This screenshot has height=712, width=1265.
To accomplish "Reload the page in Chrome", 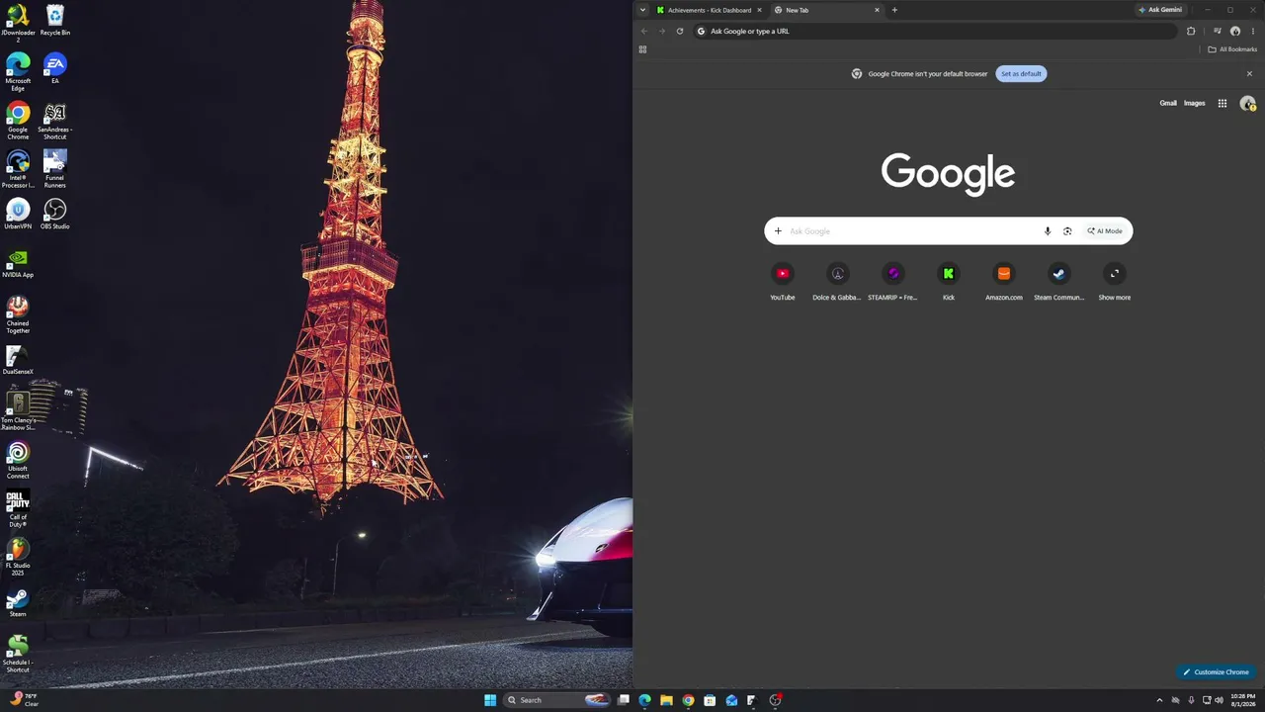I will tap(680, 31).
